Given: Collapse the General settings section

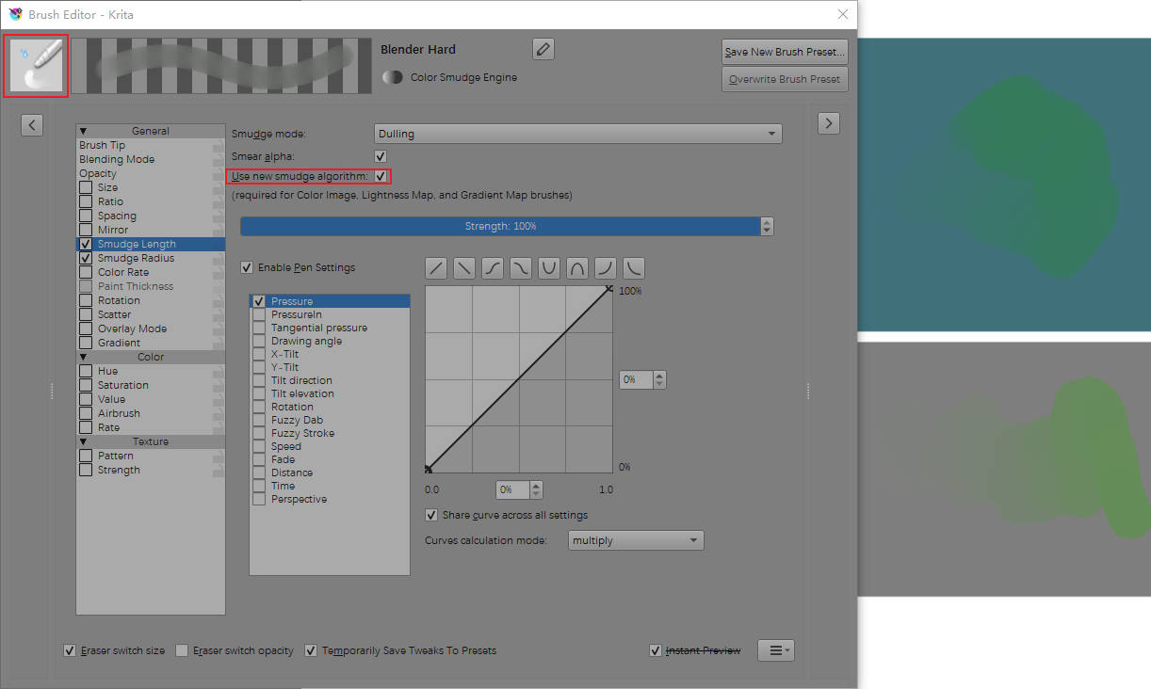Looking at the screenshot, I should [x=83, y=132].
